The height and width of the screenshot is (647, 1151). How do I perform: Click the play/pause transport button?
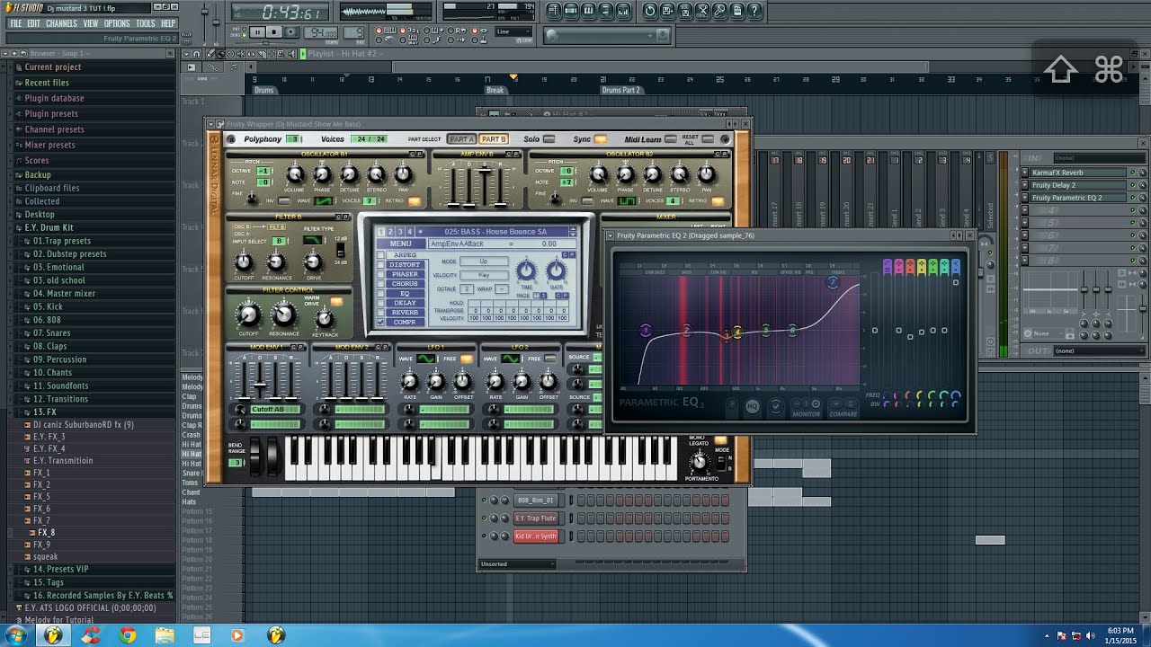(x=257, y=32)
